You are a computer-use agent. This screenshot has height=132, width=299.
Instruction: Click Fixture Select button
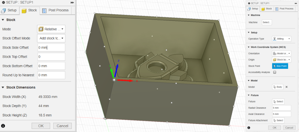click(278, 102)
